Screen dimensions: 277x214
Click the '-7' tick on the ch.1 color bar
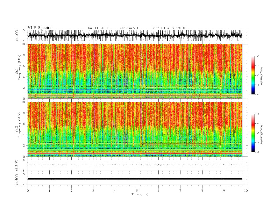(258, 94)
